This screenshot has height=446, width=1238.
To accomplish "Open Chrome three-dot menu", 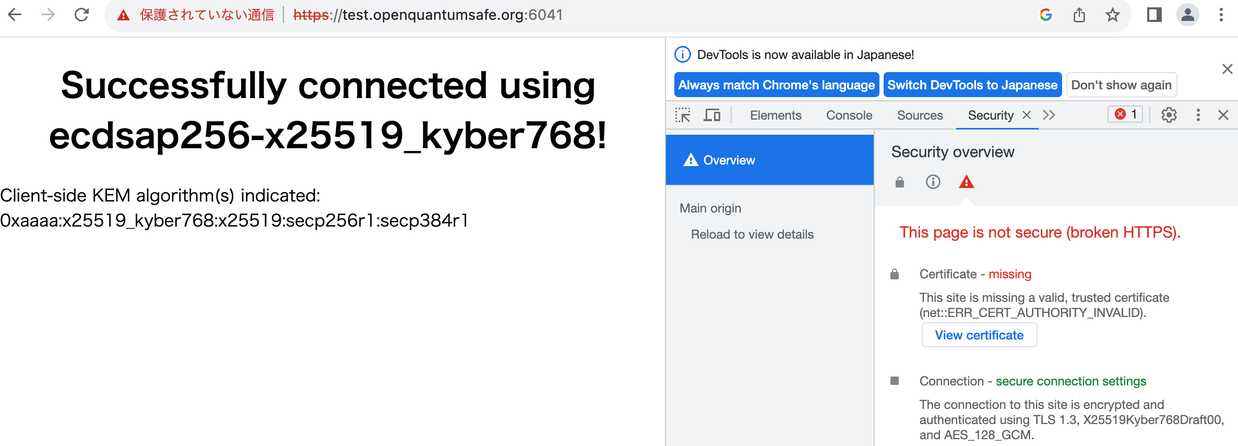I will (1221, 15).
